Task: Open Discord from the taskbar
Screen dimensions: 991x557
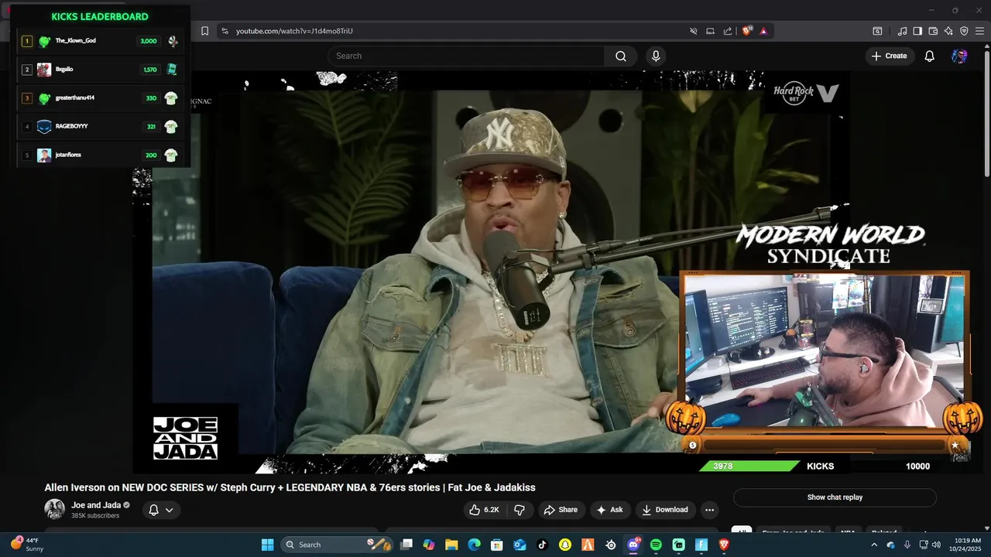Action: tap(633, 545)
